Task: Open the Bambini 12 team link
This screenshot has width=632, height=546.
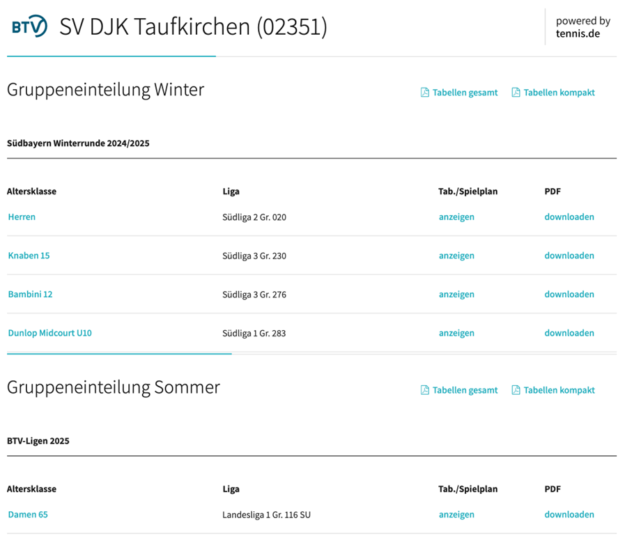Action: (x=30, y=295)
